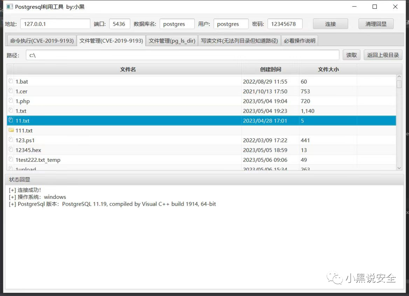Minimize the Postgresql利用工具 window
Viewport: 409px width, 296px height.
click(354, 7)
